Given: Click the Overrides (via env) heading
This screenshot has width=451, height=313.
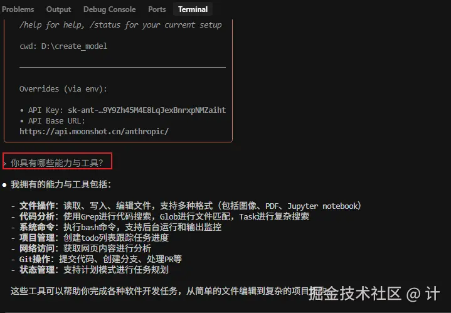Looking at the screenshot, I should pos(63,89).
